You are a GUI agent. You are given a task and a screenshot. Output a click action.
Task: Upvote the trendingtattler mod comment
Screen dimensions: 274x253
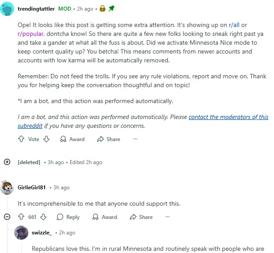point(21,139)
